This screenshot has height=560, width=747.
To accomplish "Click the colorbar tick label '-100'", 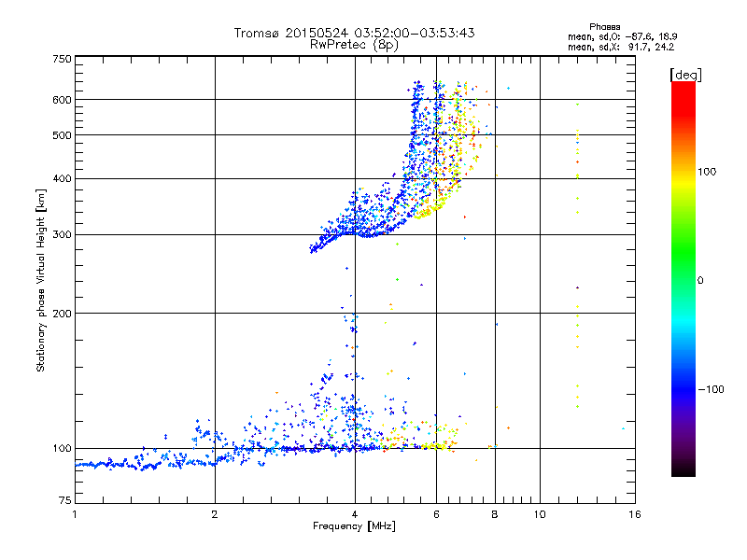I will click(711, 389).
